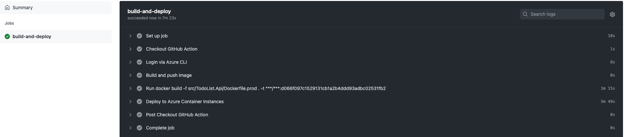This screenshot has width=624, height=137.
Task: Click the Search logs input field
Action: click(562, 14)
